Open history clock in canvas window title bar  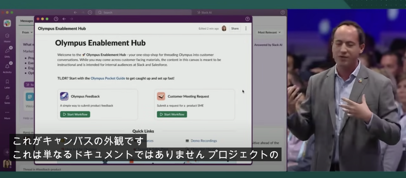click(56, 19)
